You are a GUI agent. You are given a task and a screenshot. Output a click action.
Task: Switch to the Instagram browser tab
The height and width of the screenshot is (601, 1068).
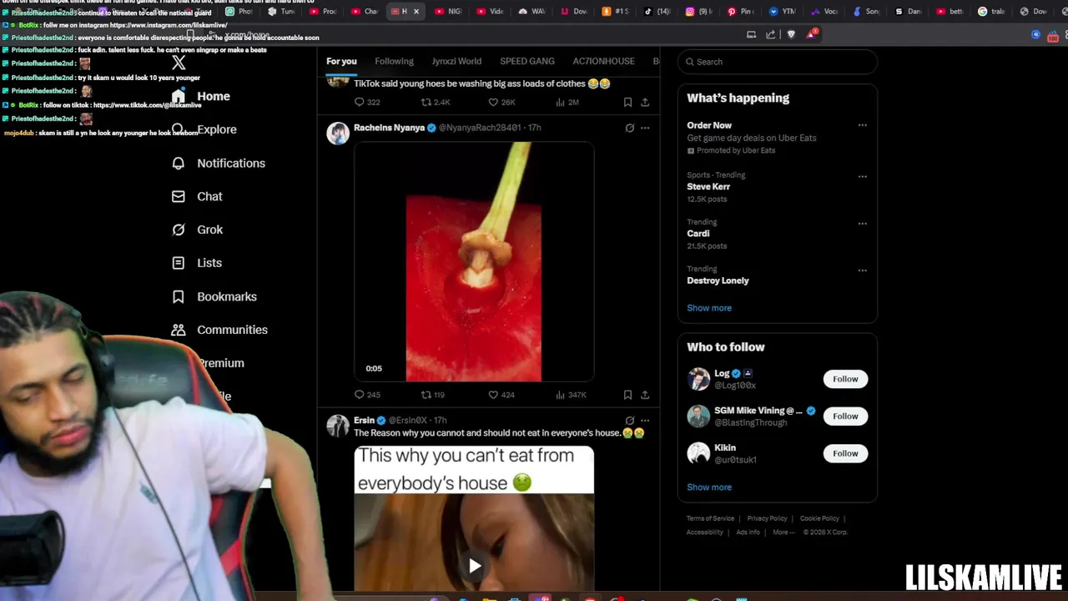698,12
